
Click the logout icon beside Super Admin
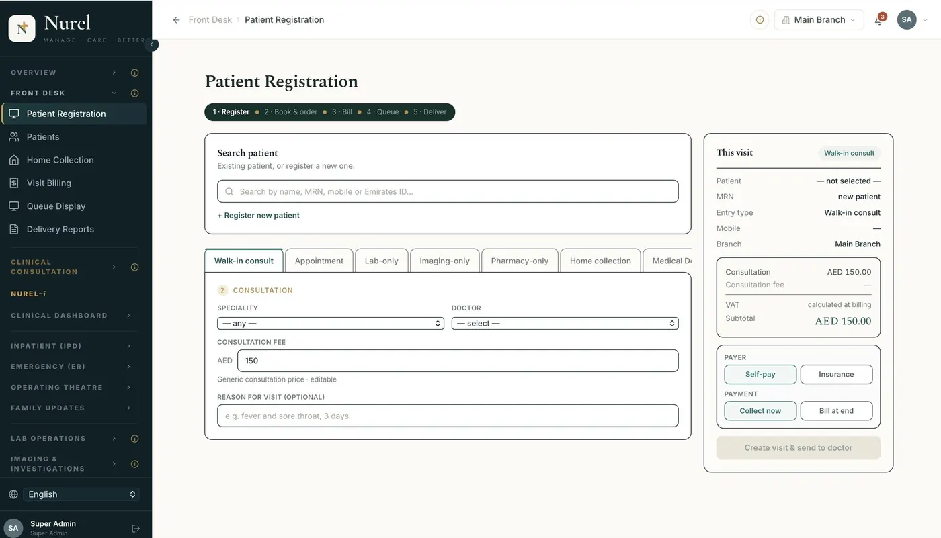(x=136, y=529)
